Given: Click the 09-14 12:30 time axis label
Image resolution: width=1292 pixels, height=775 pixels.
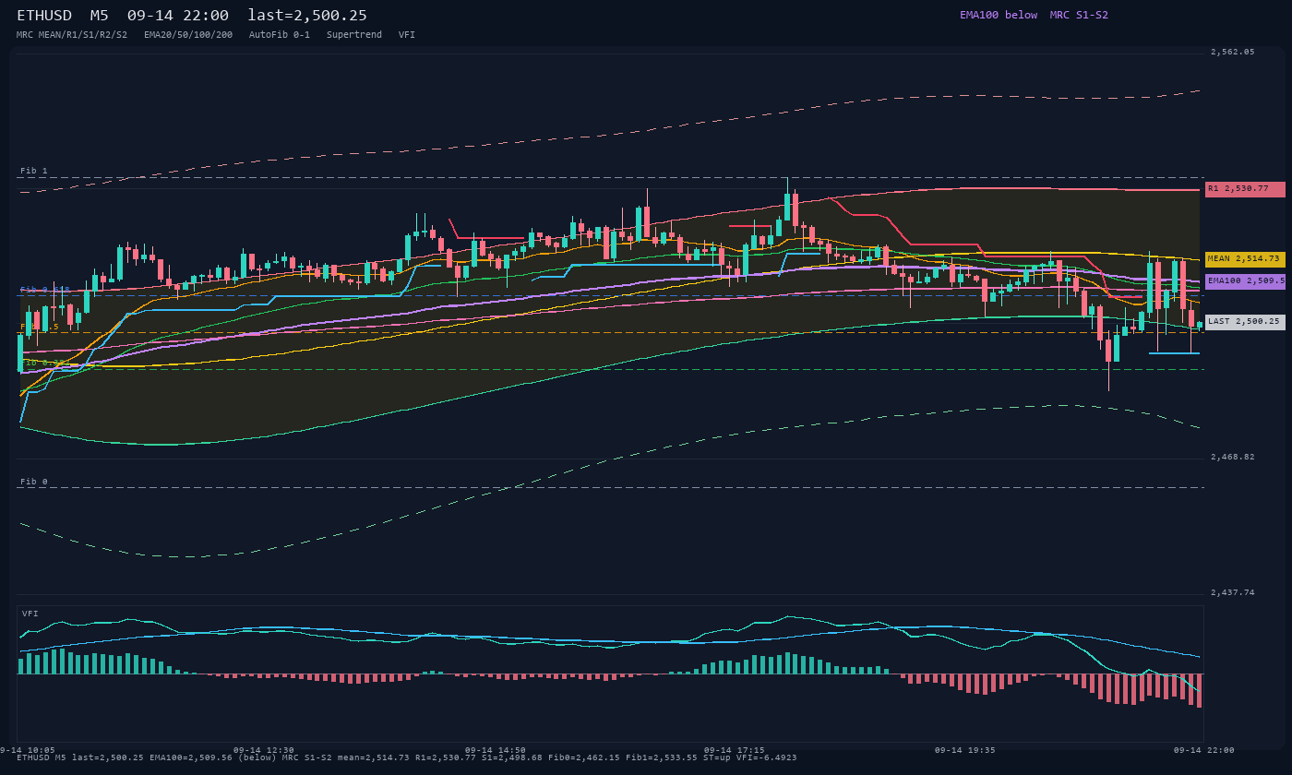Looking at the screenshot, I should (264, 750).
